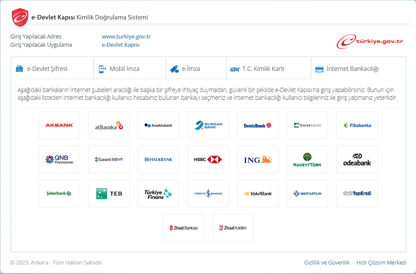416x274 pixels.
Task: Click the Halkbank logo
Action: (x=158, y=159)
